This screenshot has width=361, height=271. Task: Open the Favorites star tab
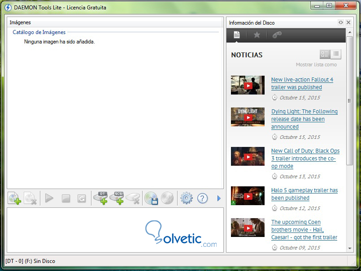coord(257,35)
